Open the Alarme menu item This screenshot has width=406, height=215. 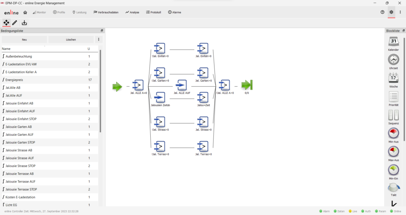[x=174, y=12]
